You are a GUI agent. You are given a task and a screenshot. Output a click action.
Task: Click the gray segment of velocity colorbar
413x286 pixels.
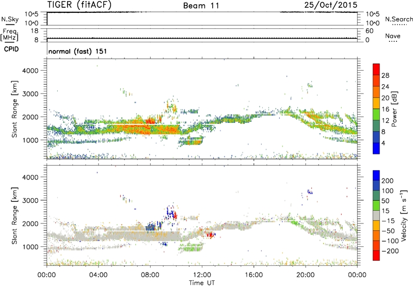click(376, 215)
